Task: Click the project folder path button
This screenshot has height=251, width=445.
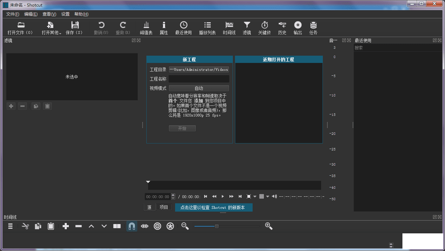Action: tap(199, 69)
